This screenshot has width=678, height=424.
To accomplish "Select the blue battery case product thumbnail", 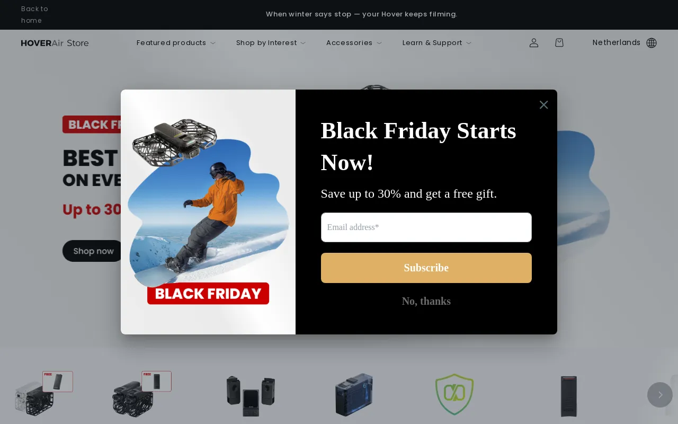I will point(354,395).
